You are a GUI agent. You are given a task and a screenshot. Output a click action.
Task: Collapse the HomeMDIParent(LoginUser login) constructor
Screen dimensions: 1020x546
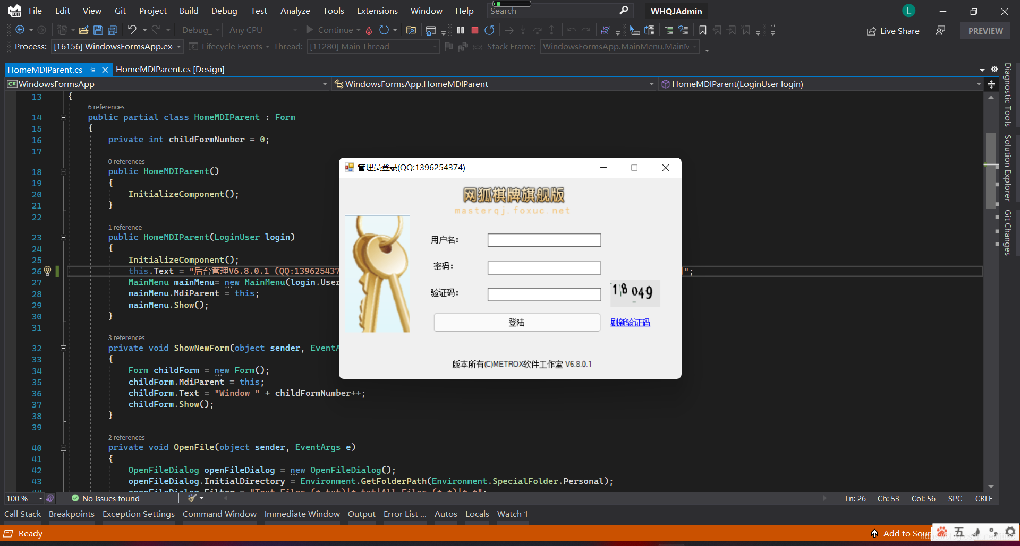(63, 238)
